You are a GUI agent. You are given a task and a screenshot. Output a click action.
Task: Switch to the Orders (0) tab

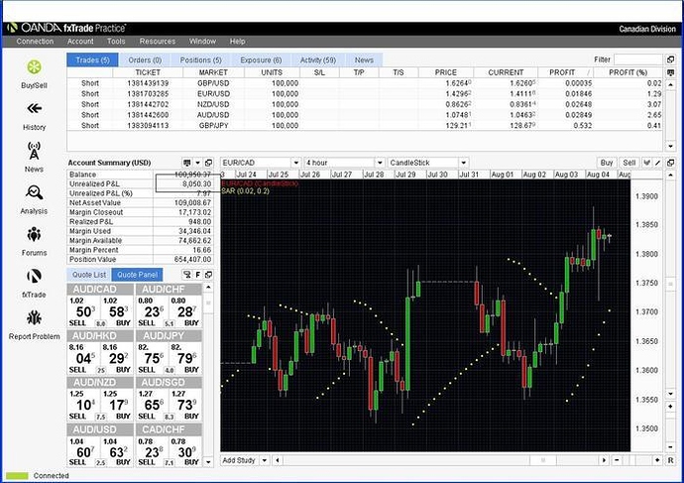point(145,60)
